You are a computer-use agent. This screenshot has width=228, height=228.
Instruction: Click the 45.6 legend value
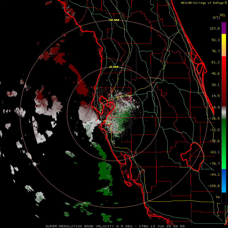point(216,73)
